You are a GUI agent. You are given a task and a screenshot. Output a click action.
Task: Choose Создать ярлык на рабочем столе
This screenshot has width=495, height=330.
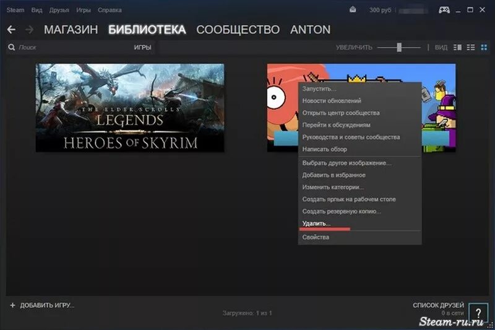point(360,199)
